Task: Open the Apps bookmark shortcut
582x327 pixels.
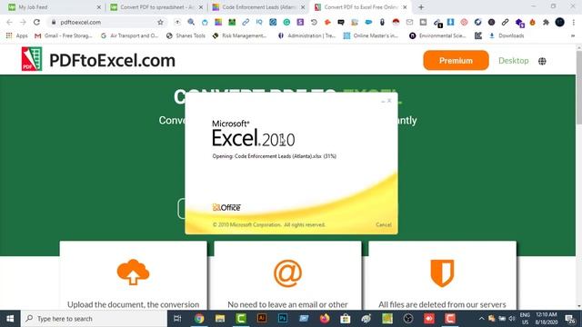Action: click(x=17, y=35)
